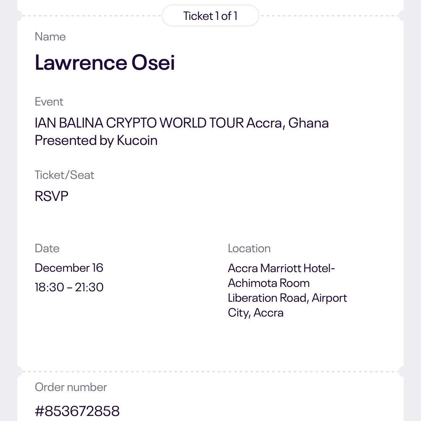The width and height of the screenshot is (421, 421).
Task: Click the "Date" label
Action: [47, 249]
